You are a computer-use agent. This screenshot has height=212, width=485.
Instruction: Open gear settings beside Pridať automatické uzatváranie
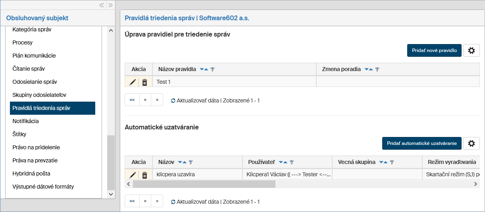click(472, 143)
